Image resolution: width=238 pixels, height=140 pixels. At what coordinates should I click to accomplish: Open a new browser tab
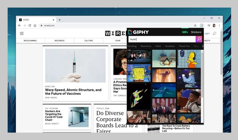tap(60, 20)
